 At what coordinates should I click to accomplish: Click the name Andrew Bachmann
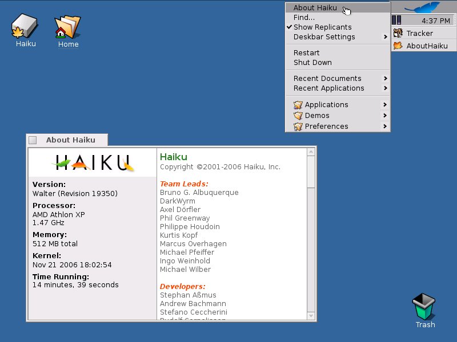[x=193, y=304]
